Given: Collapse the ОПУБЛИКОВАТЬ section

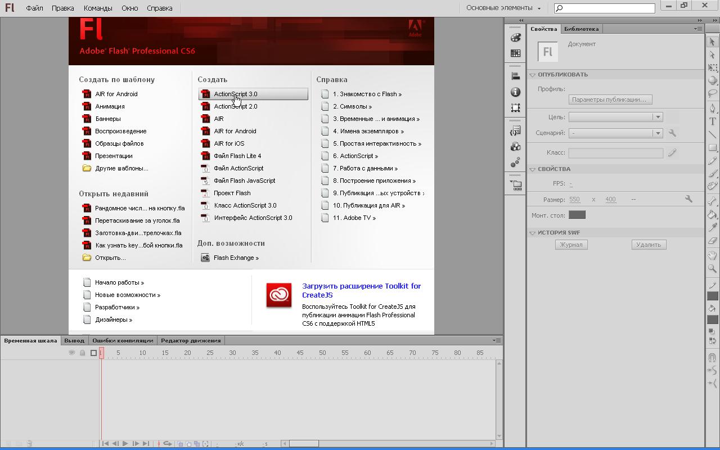Looking at the screenshot, I should click(533, 75).
